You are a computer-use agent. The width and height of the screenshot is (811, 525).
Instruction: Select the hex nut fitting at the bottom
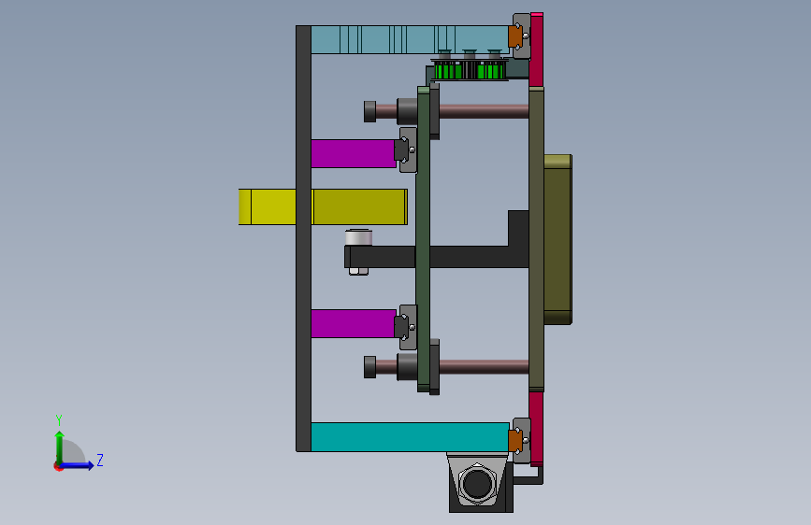[x=477, y=484]
